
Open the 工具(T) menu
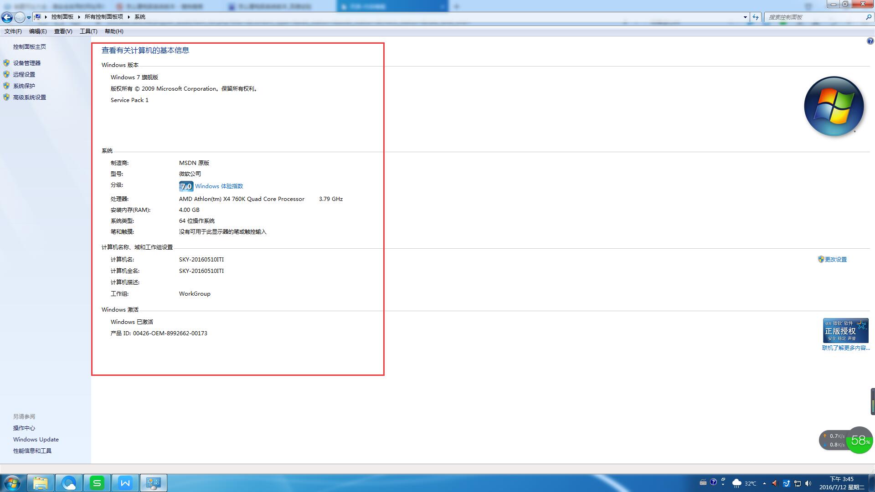pos(88,31)
